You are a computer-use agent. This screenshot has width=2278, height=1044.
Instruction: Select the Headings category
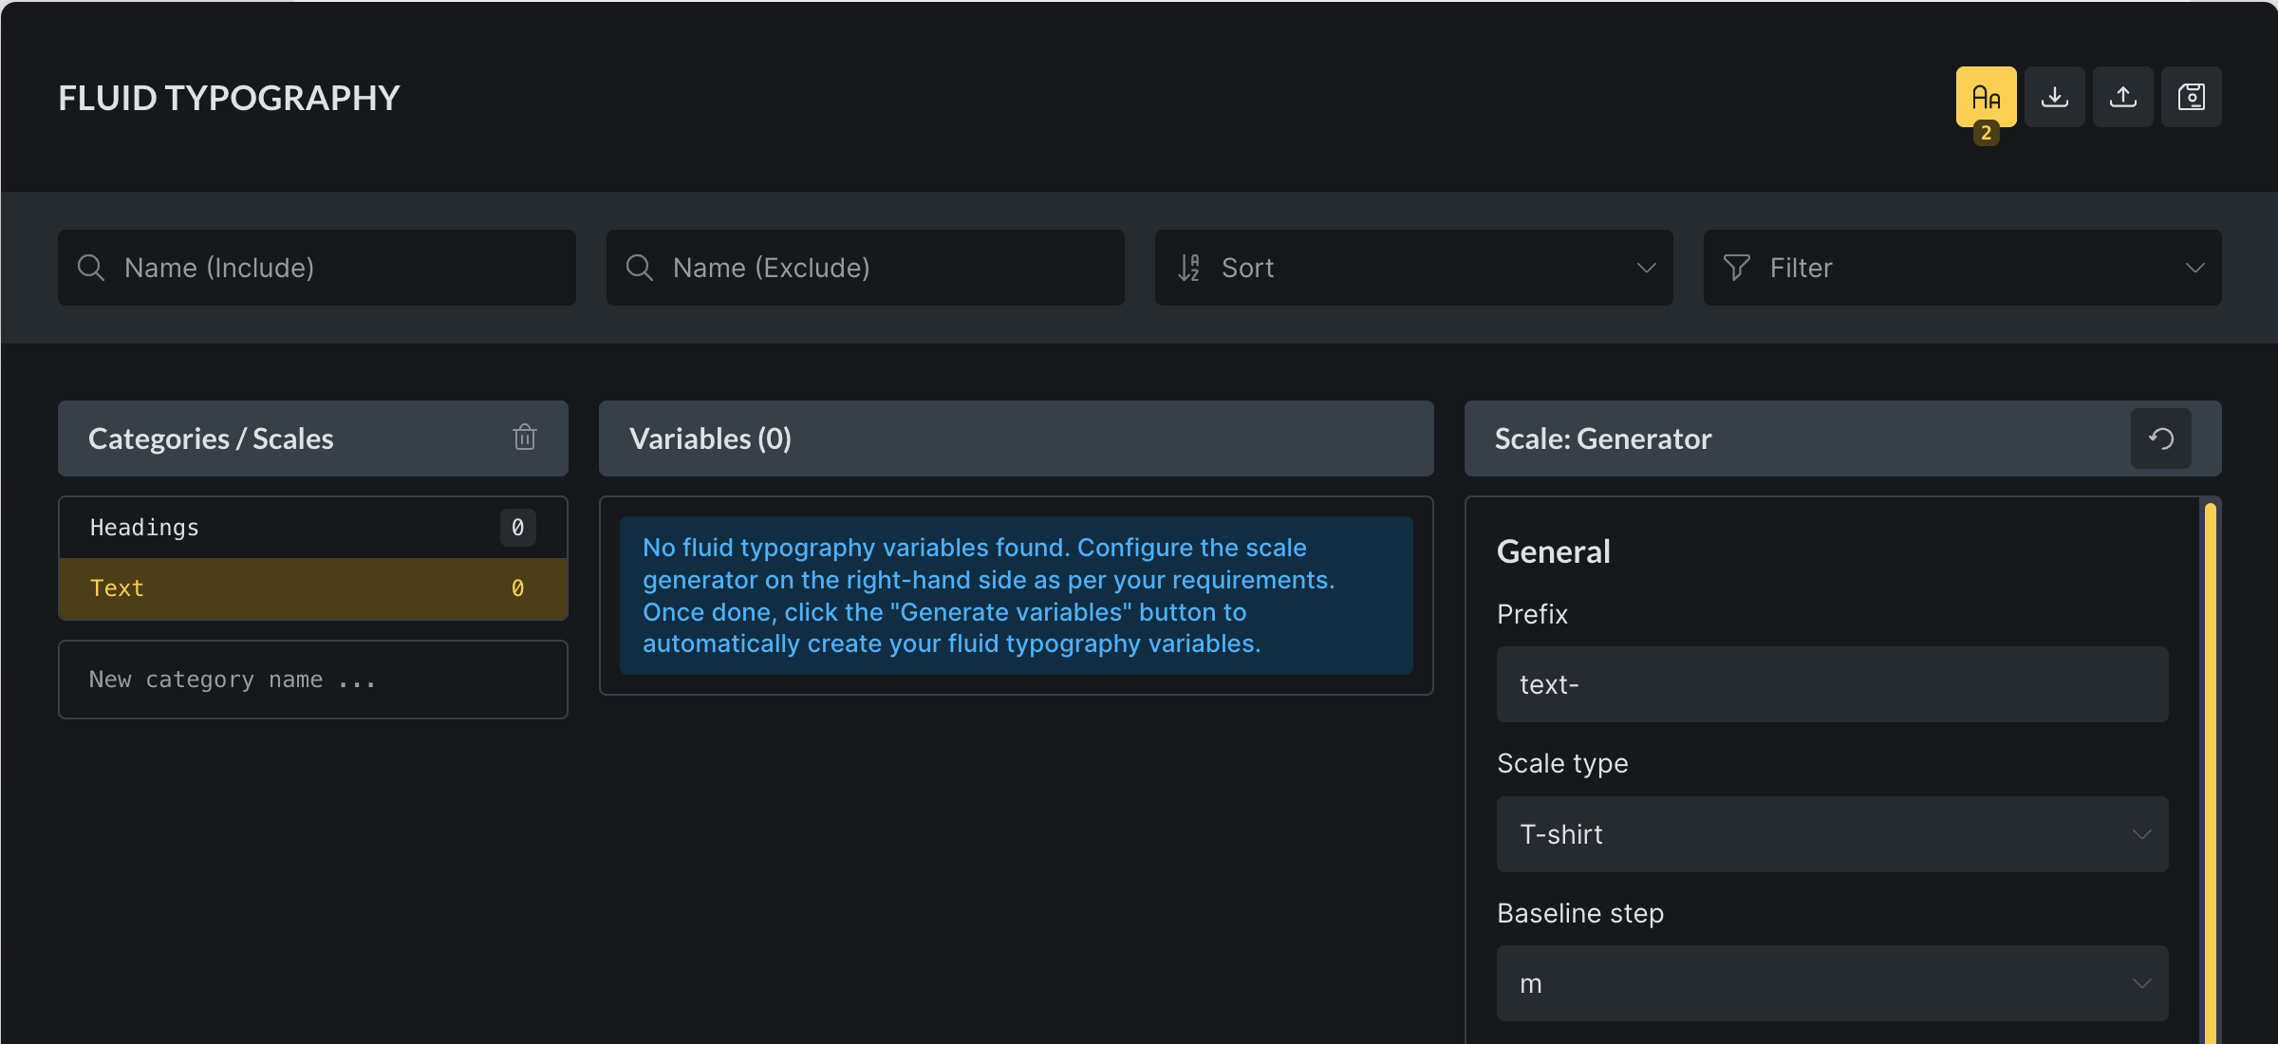[285, 528]
